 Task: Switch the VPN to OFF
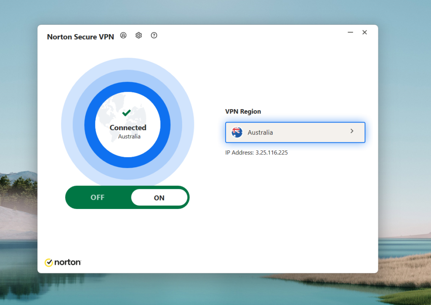(98, 197)
